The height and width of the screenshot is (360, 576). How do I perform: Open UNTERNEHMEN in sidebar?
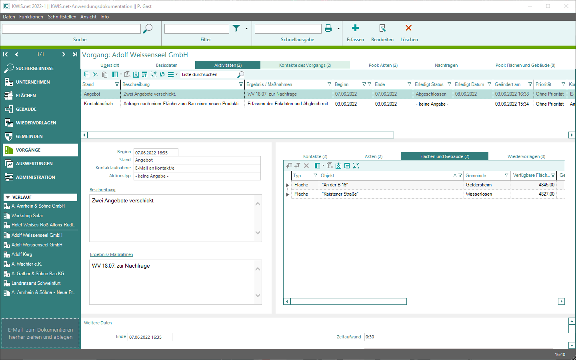tap(40, 82)
